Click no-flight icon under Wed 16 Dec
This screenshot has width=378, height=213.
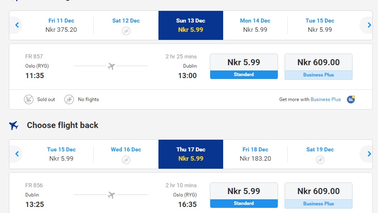(126, 160)
